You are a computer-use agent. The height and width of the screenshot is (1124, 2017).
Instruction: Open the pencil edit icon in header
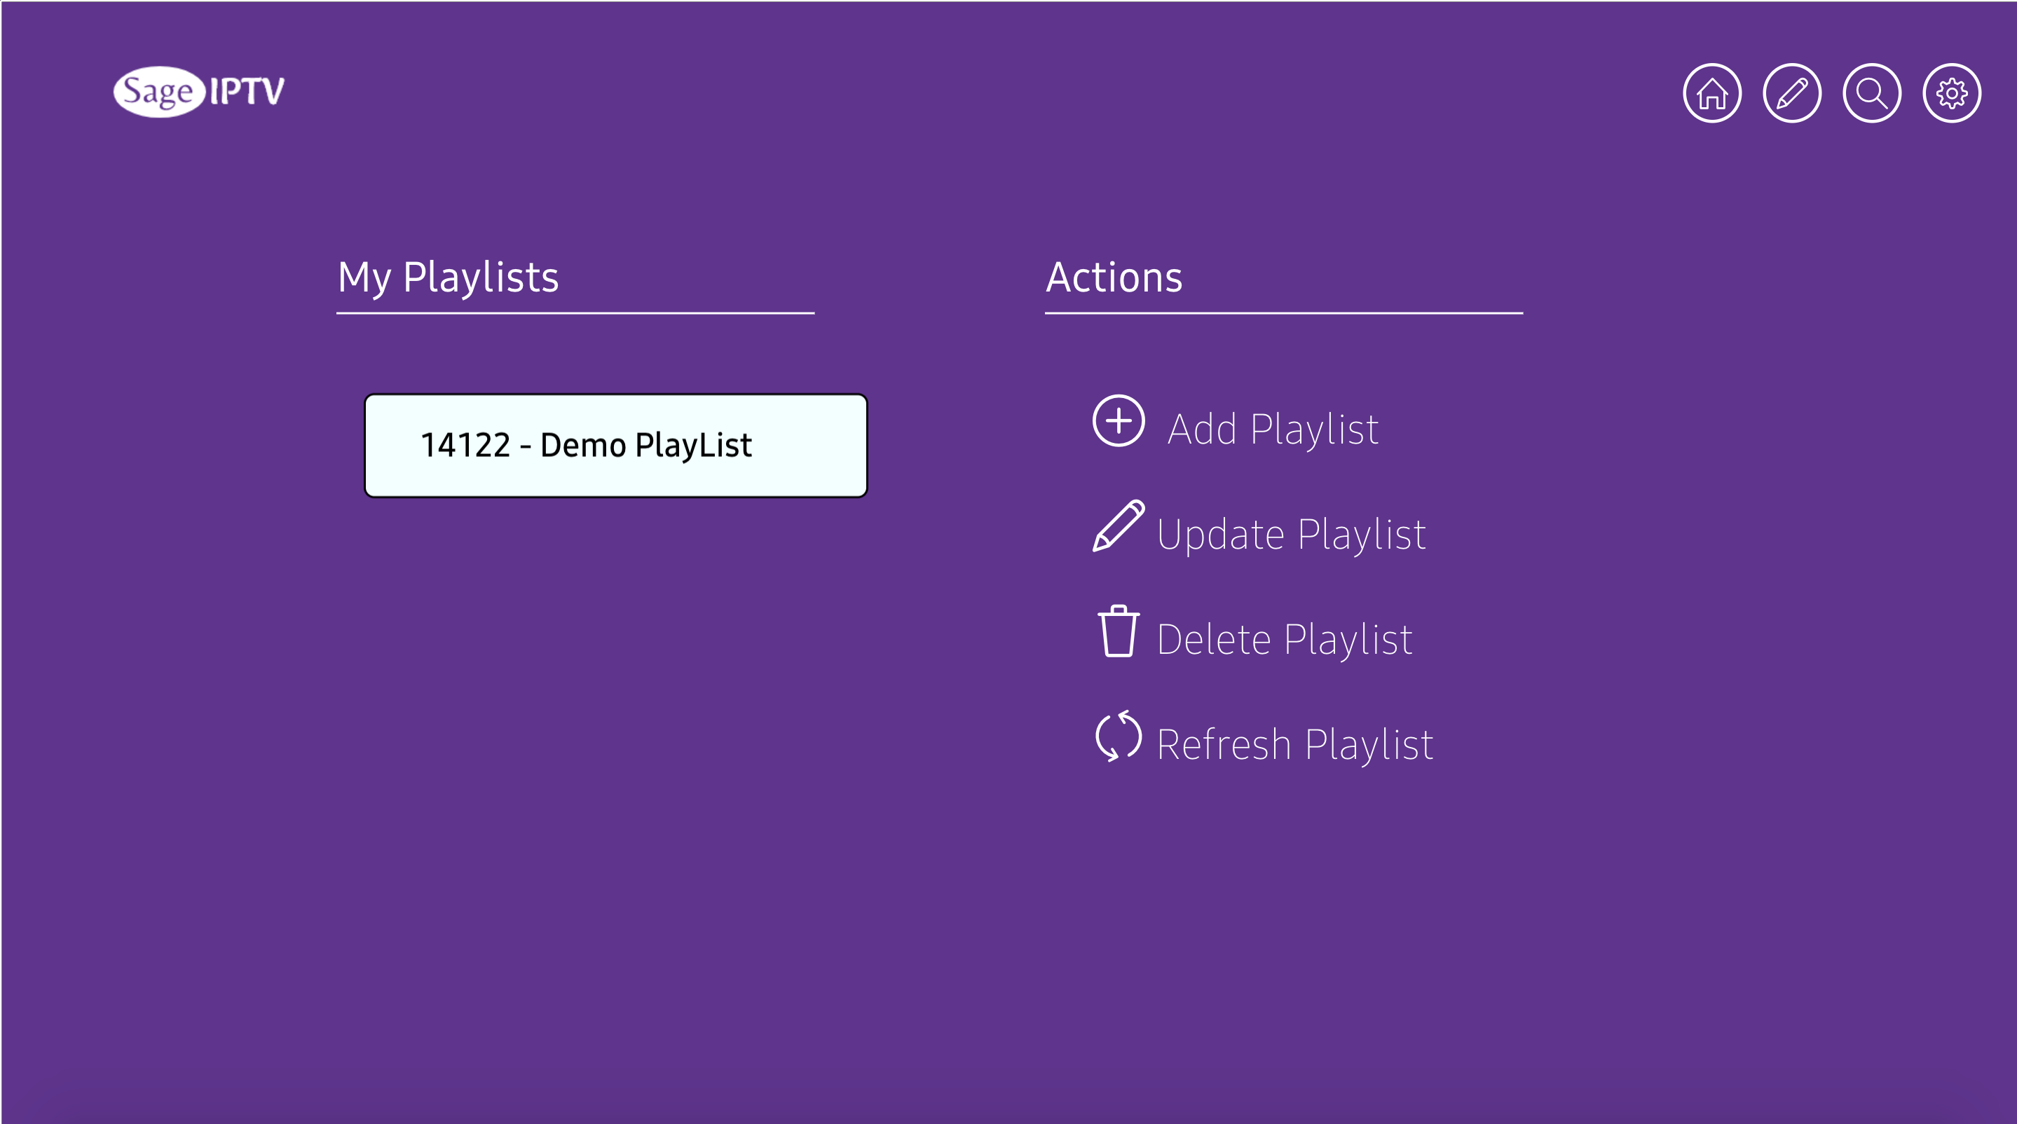pyautogui.click(x=1791, y=93)
